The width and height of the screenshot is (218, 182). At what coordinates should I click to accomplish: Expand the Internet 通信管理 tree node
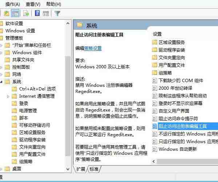[8, 96]
